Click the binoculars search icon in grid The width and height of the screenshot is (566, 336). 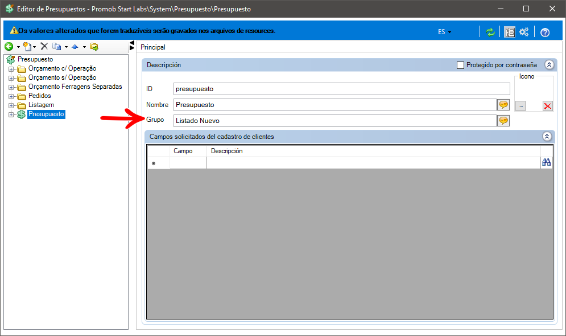546,162
